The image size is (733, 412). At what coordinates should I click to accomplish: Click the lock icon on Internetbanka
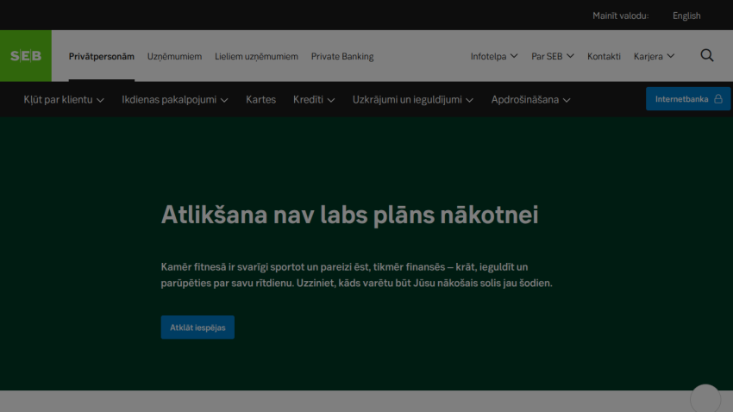pyautogui.click(x=718, y=99)
